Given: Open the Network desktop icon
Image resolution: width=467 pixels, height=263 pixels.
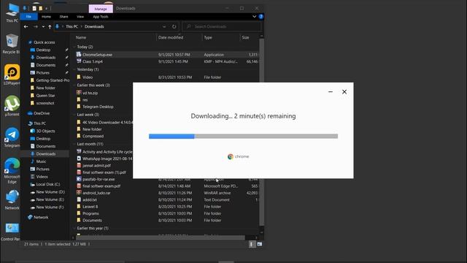Looking at the screenshot, I should point(12,199).
